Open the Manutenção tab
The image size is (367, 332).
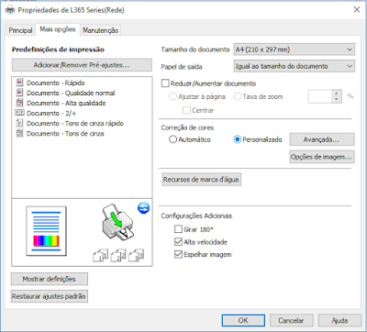(100, 30)
